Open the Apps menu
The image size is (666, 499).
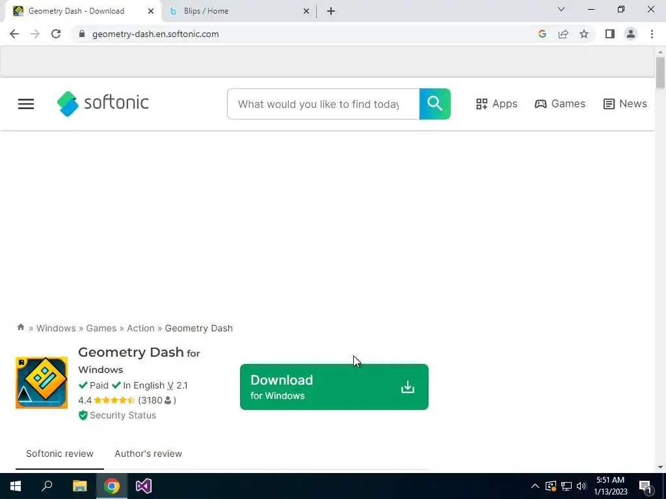[x=496, y=104]
